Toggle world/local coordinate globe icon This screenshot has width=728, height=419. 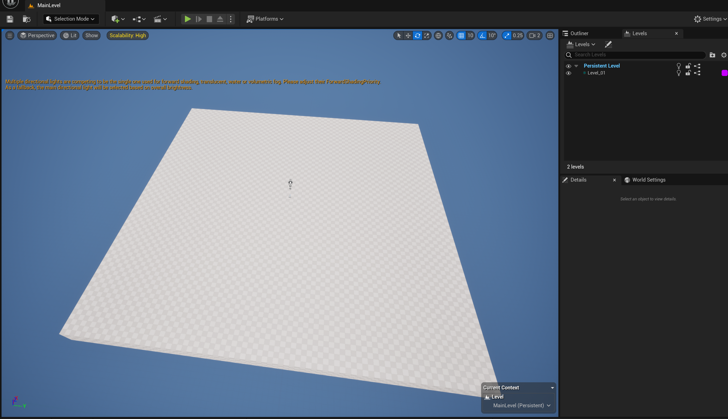point(438,35)
